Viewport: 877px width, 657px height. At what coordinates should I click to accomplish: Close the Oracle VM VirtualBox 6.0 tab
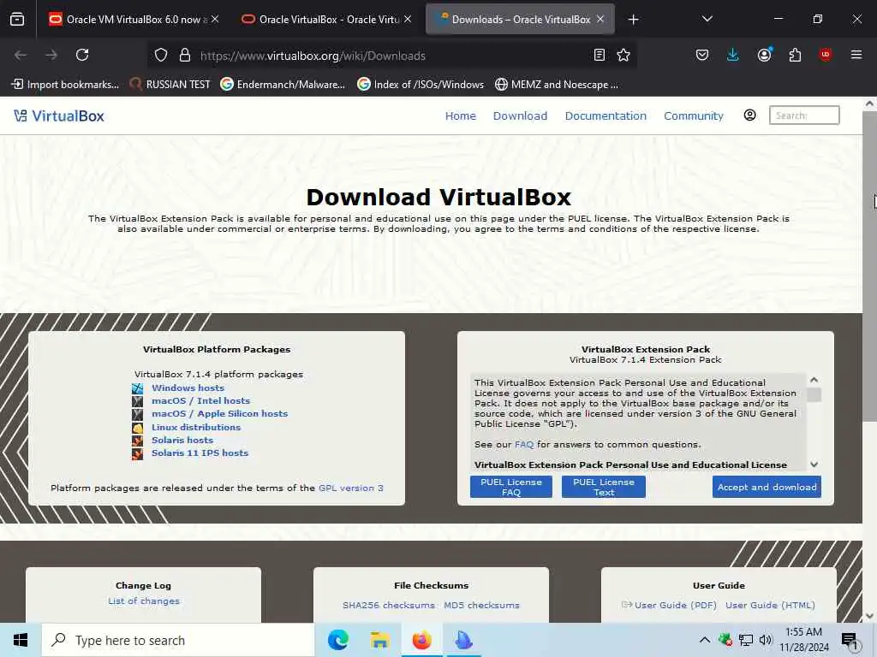(215, 19)
